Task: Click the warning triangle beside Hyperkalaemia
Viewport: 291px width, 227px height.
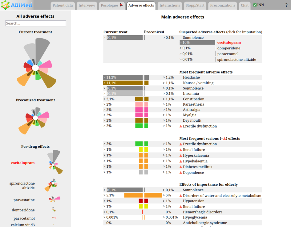Action: click(x=180, y=155)
